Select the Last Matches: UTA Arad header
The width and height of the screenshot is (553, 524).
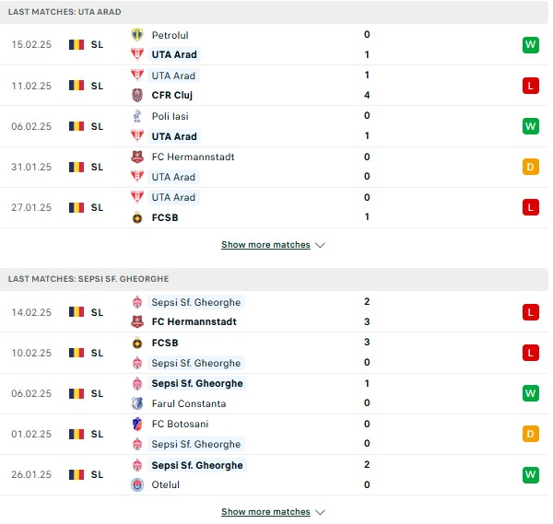pyautogui.click(x=274, y=12)
